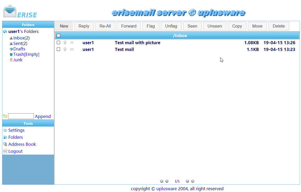Click date 19-04-15 13:26

coord(279,43)
